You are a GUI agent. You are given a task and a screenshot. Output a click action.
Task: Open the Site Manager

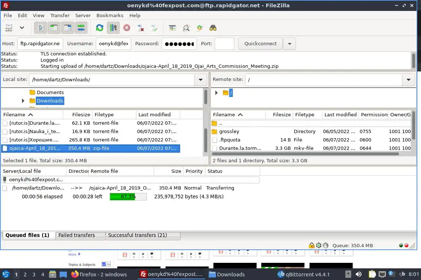pyautogui.click(x=9, y=28)
